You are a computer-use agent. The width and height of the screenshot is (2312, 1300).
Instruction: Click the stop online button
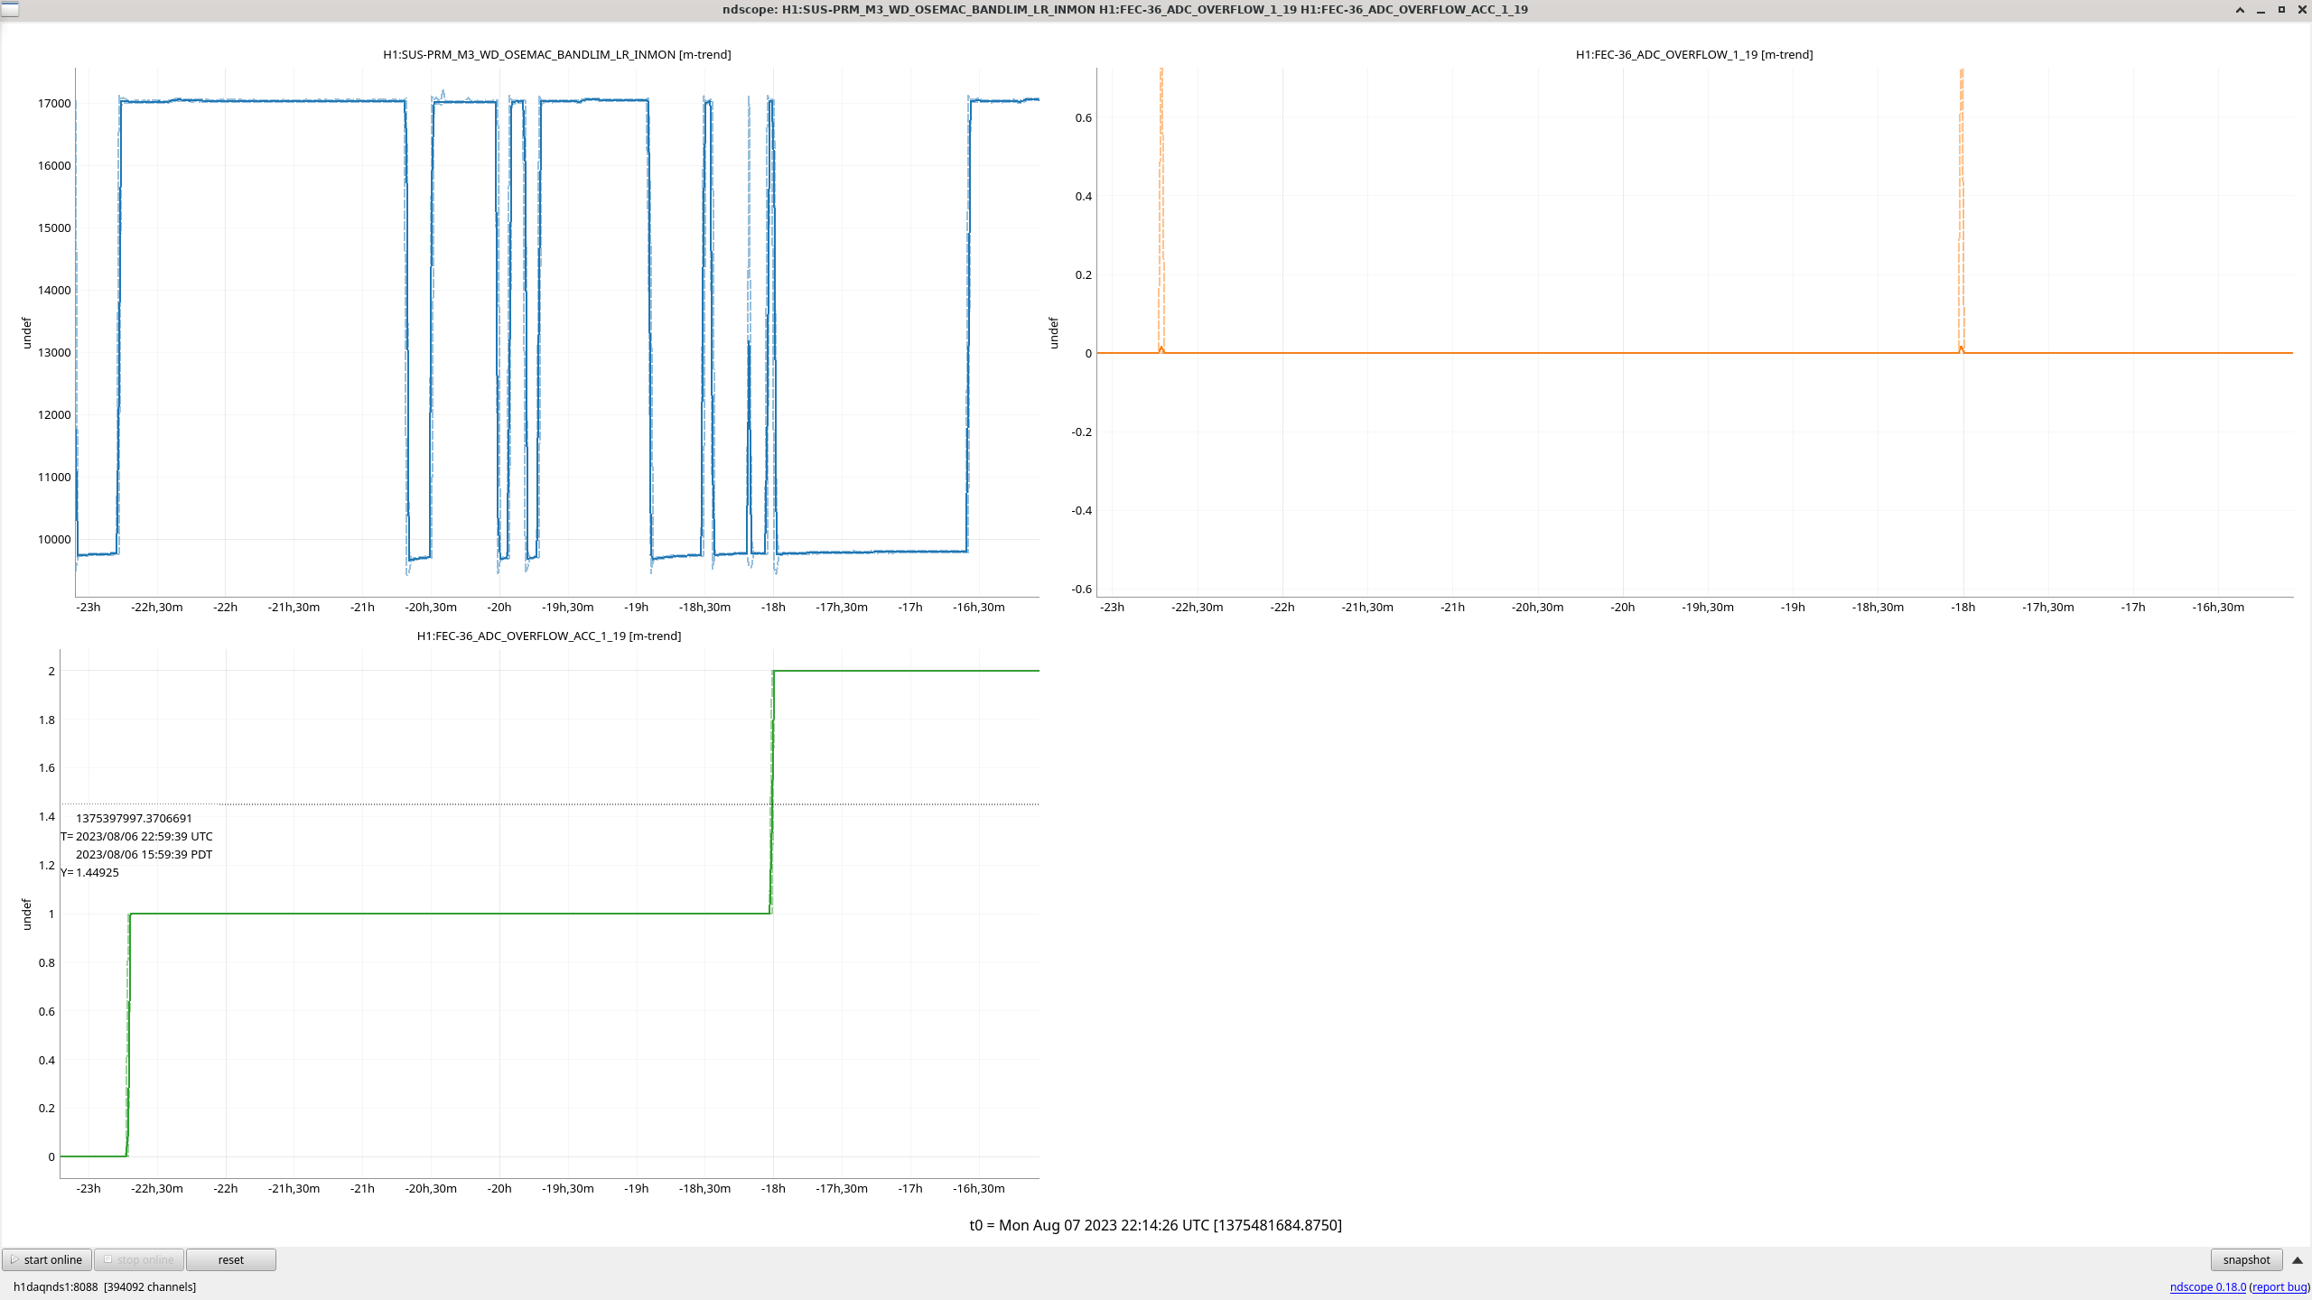139,1259
